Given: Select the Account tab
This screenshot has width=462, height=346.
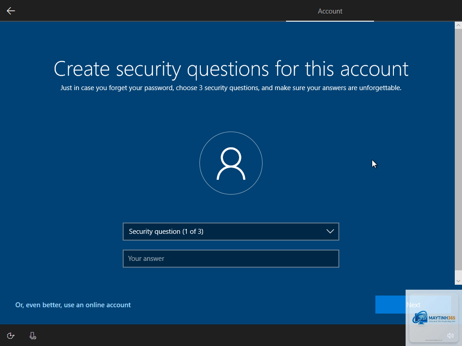Looking at the screenshot, I should (330, 11).
